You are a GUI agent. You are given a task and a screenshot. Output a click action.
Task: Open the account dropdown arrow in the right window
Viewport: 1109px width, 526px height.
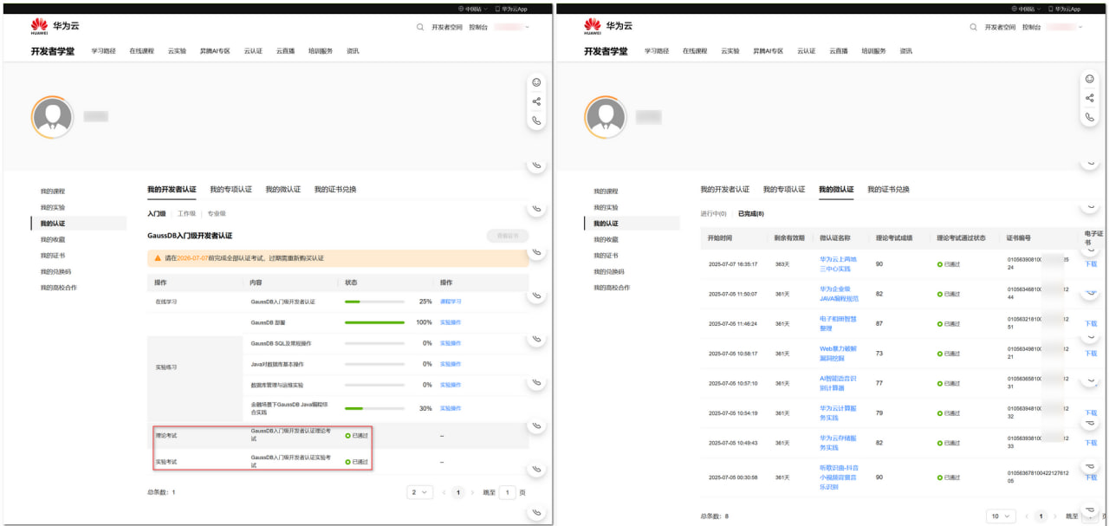(x=1080, y=28)
